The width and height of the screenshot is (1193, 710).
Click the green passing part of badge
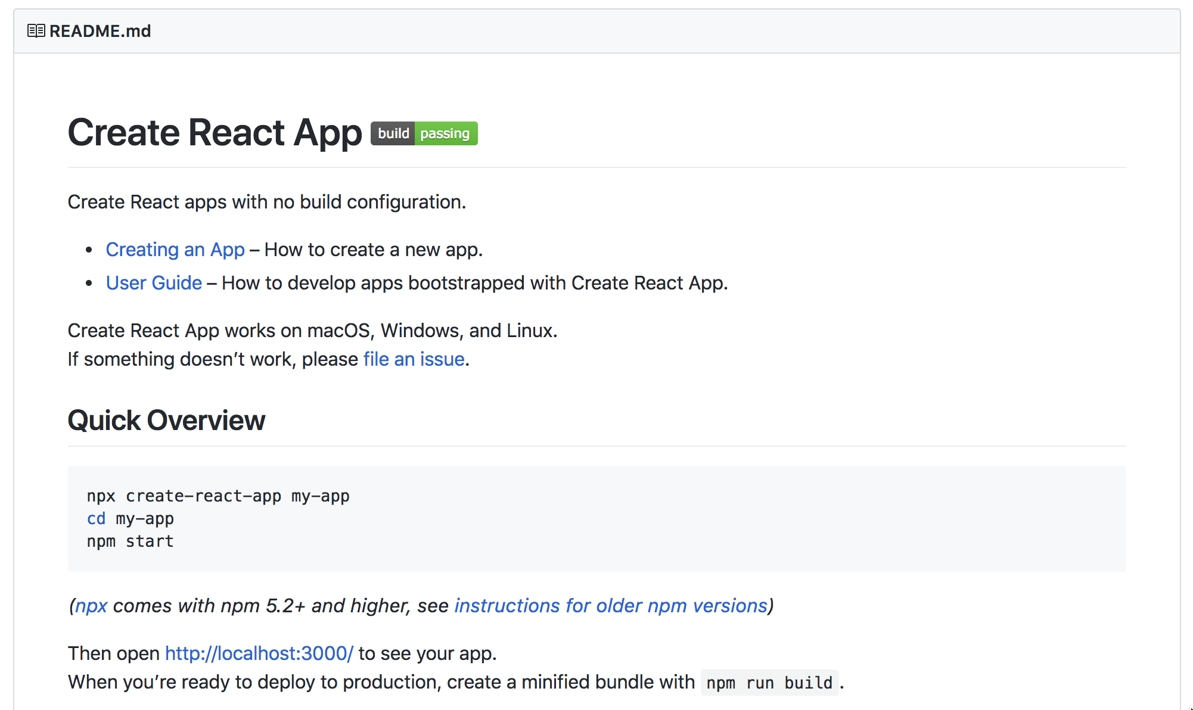click(445, 133)
